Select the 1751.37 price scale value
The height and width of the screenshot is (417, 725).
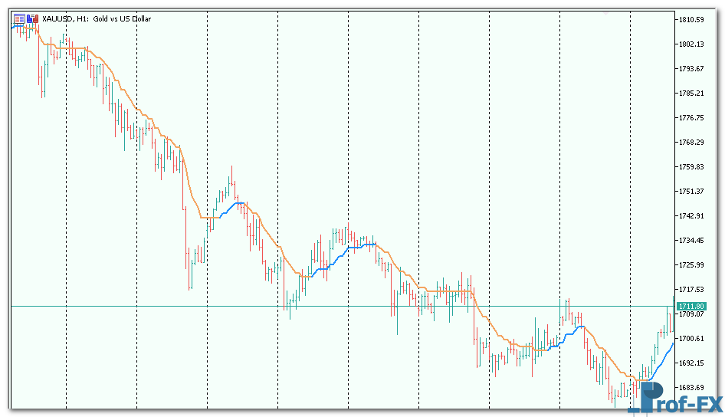tap(691, 192)
